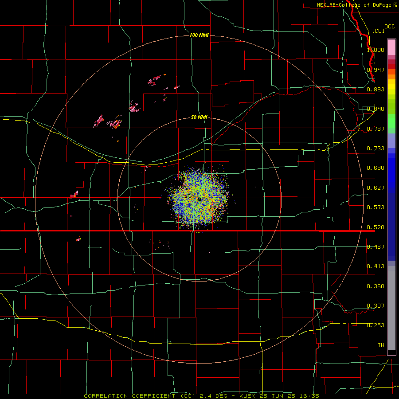Click the 2.4 DEG elevation text
Viewport: 399px width, 399px height.
(x=213, y=396)
